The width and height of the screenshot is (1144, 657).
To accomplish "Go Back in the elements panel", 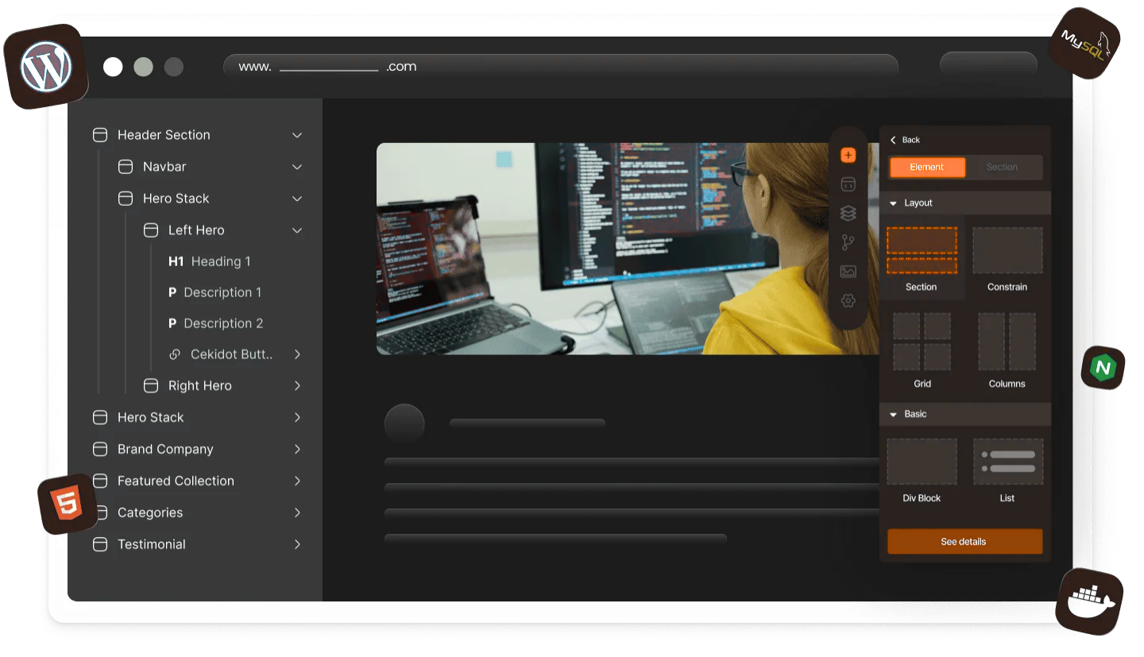I will tap(905, 140).
